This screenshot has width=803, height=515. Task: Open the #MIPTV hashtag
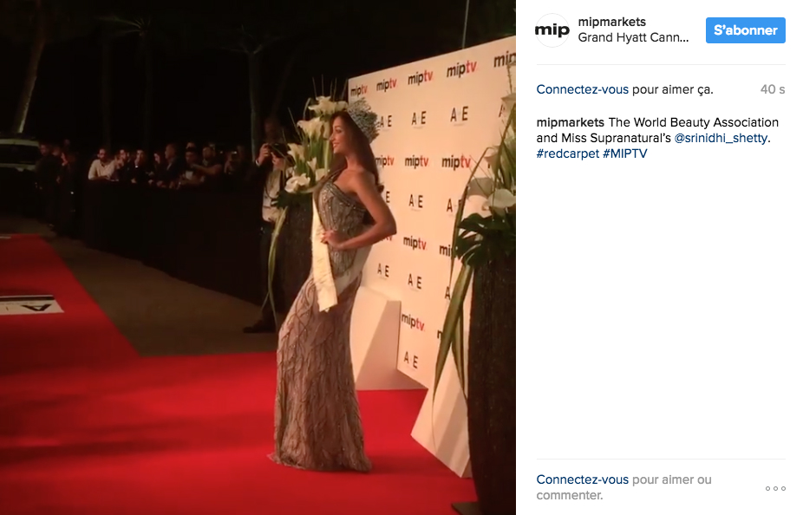pyautogui.click(x=624, y=153)
